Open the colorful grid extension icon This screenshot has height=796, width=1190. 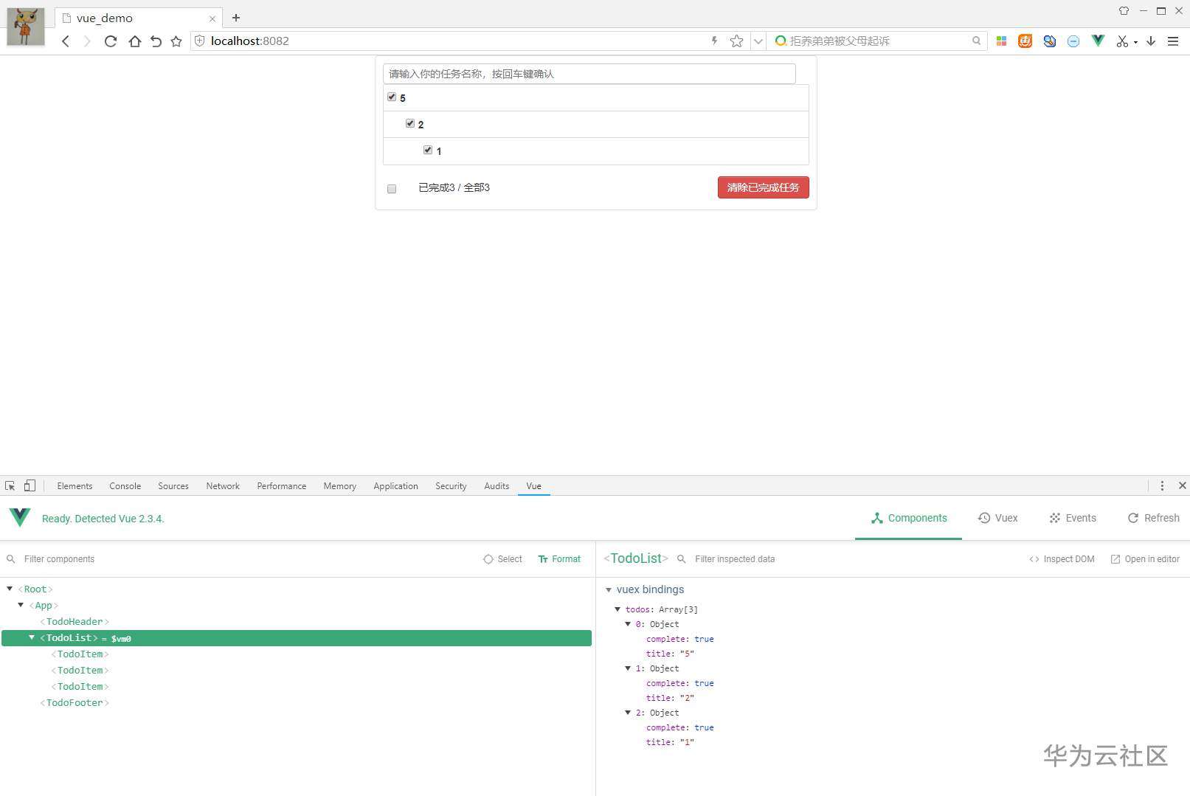pos(1001,41)
